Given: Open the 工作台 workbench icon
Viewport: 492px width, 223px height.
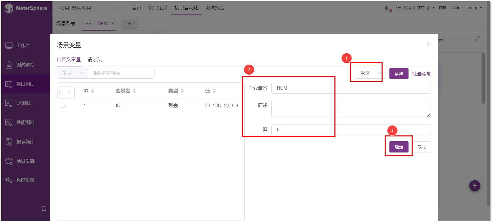Looking at the screenshot, I should click(9, 46).
